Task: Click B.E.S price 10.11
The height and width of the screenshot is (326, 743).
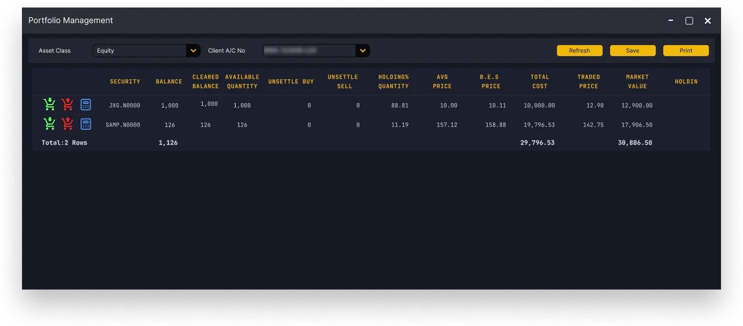Action: click(x=497, y=106)
